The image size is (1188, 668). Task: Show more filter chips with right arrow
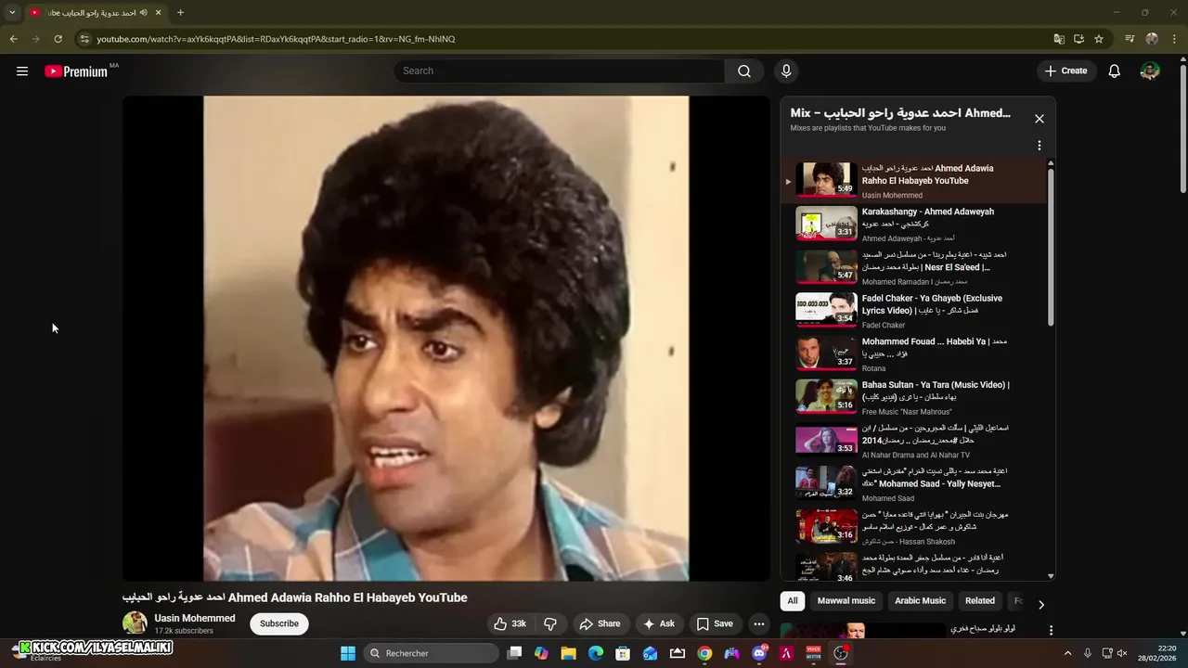click(x=1041, y=604)
